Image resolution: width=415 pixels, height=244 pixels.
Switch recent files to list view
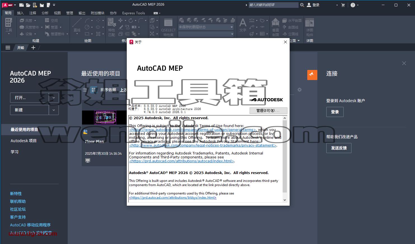(85, 90)
